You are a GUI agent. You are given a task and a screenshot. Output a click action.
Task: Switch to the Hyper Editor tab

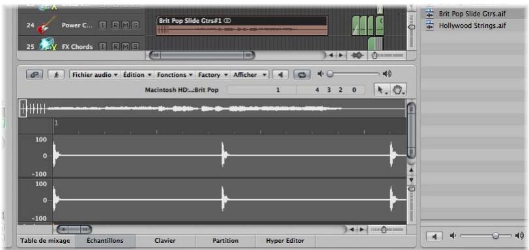click(285, 241)
